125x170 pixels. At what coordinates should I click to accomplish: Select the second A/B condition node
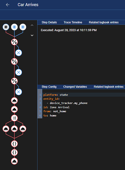[x=14, y=62]
